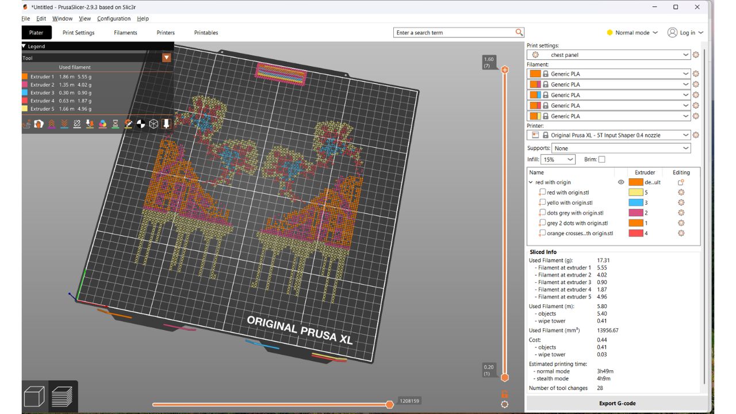Click the layers preview view icon

[x=62, y=397]
